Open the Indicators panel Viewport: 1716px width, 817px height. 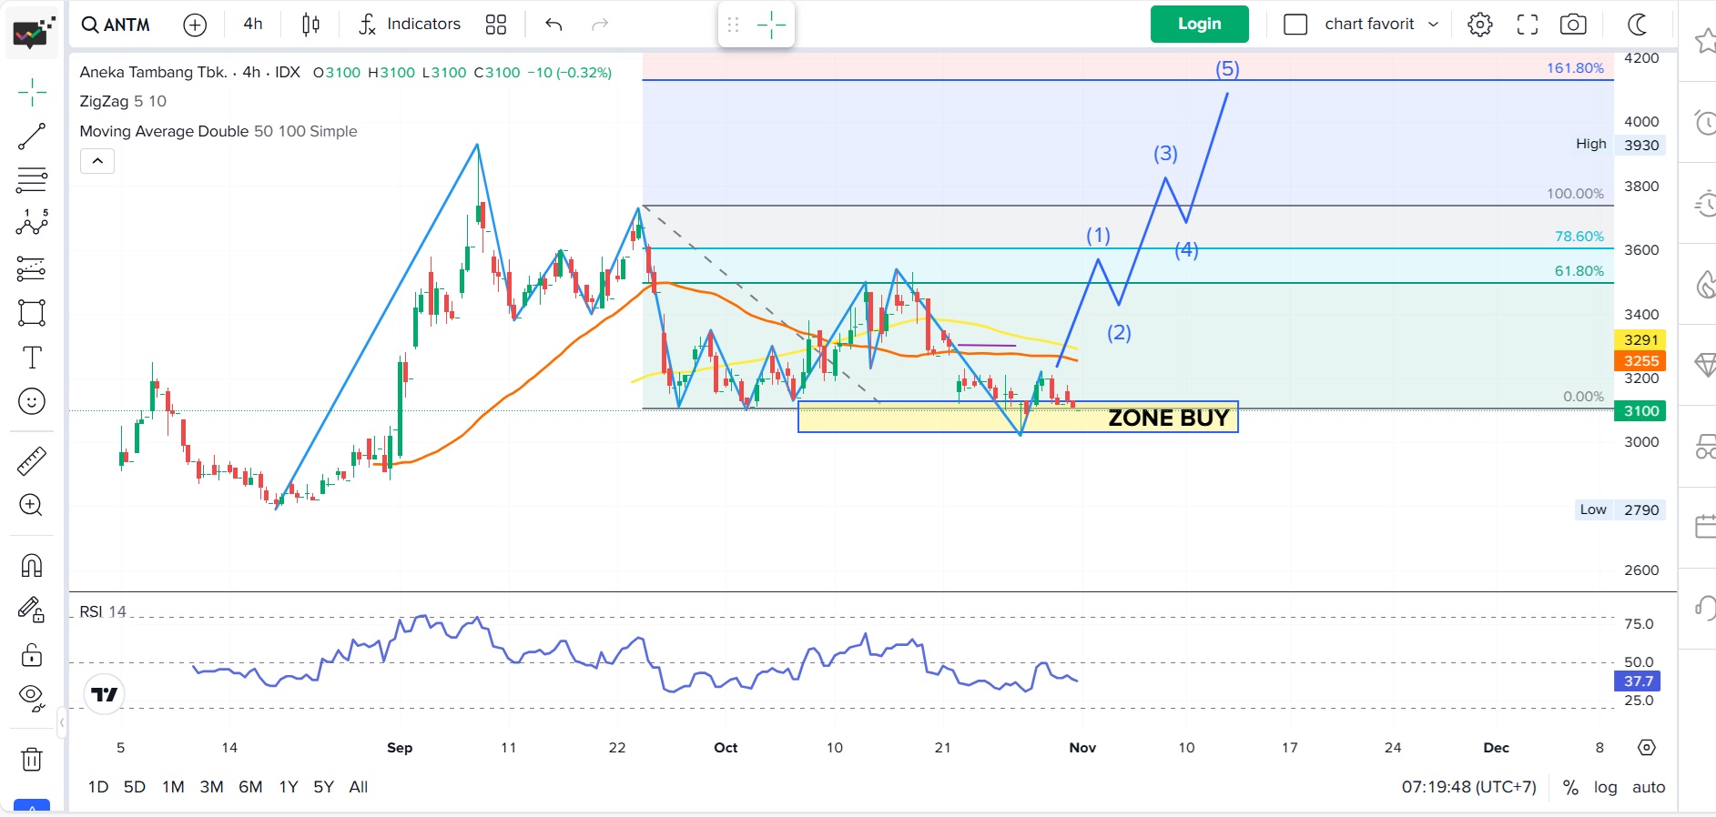pyautogui.click(x=410, y=25)
